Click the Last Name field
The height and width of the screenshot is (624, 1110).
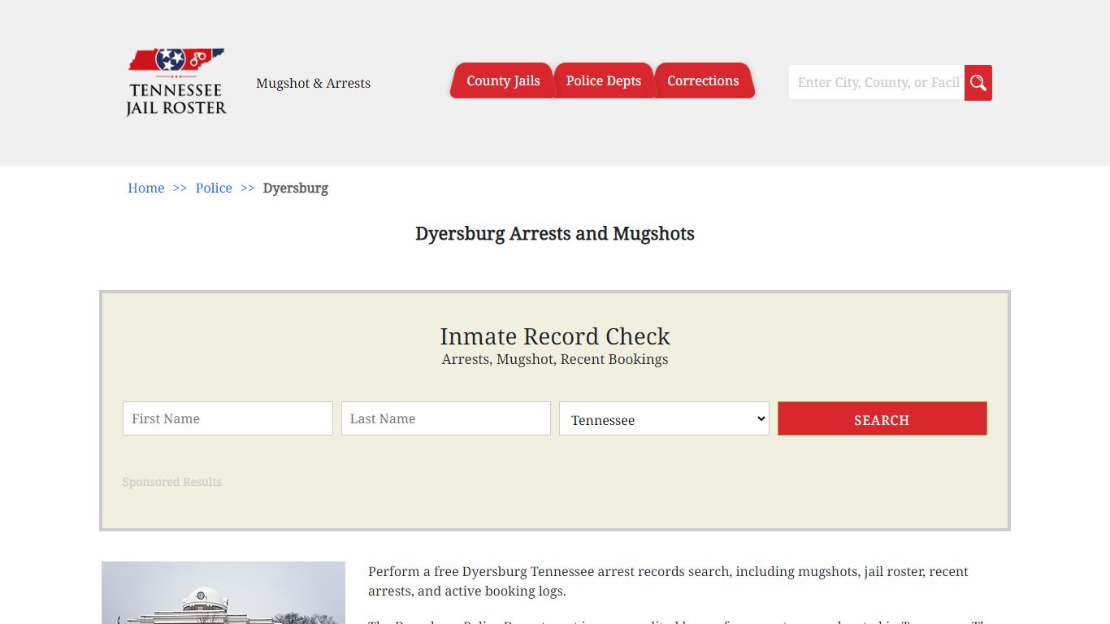(446, 418)
